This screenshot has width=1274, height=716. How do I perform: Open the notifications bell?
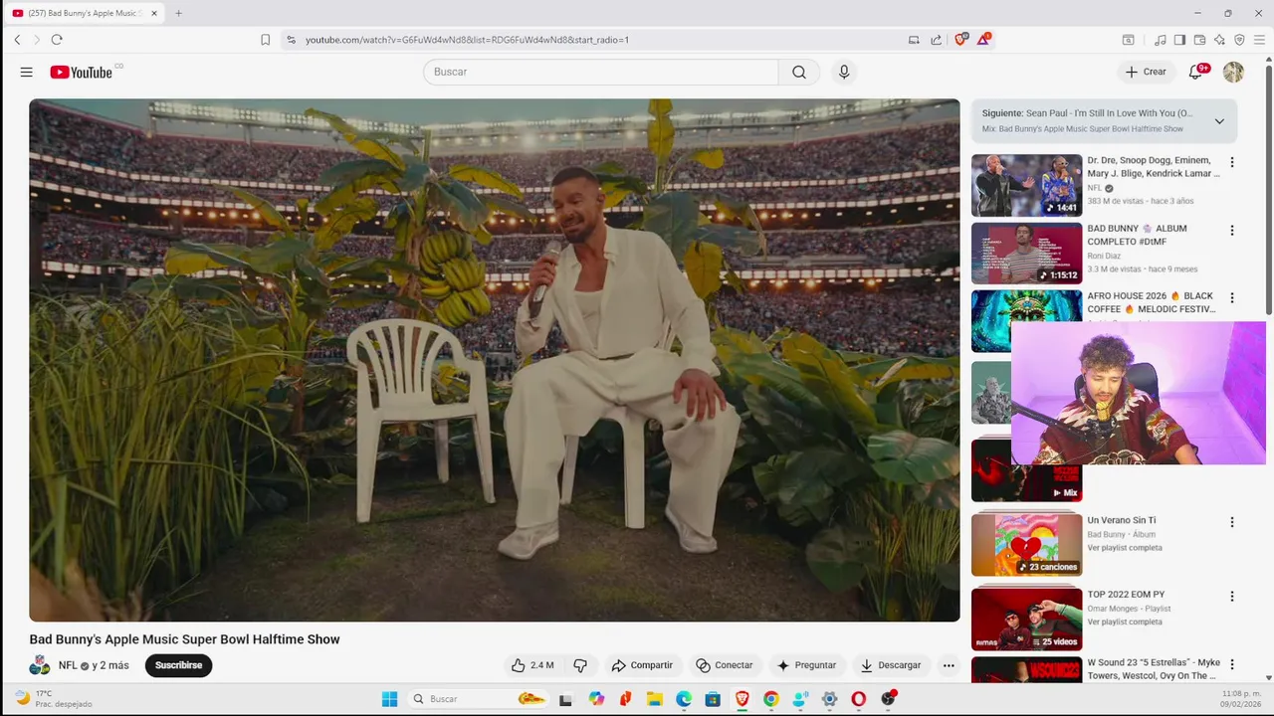tap(1196, 72)
